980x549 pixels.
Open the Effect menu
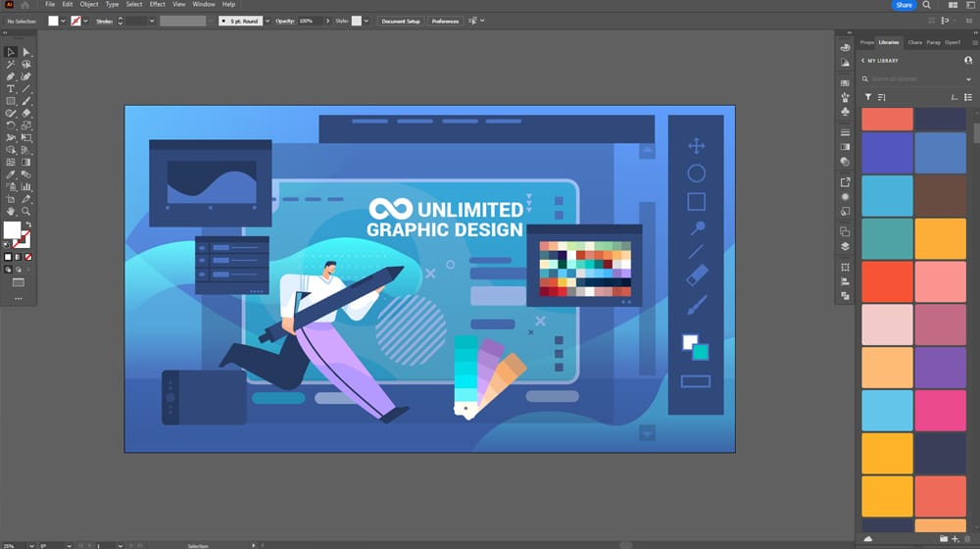tap(157, 4)
